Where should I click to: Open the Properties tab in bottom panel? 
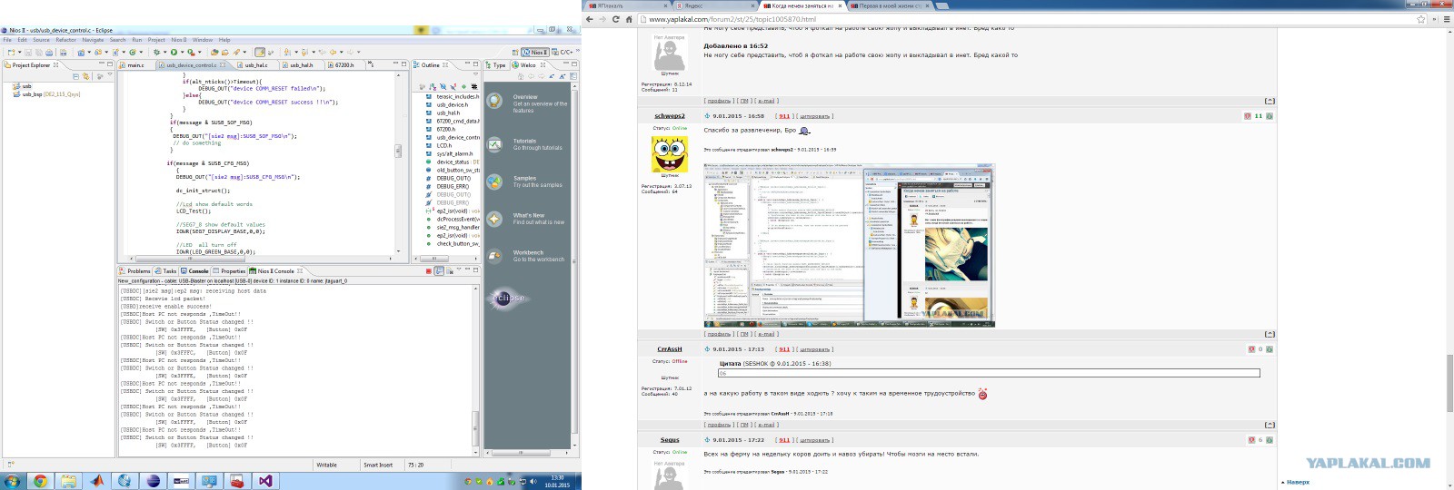point(230,271)
